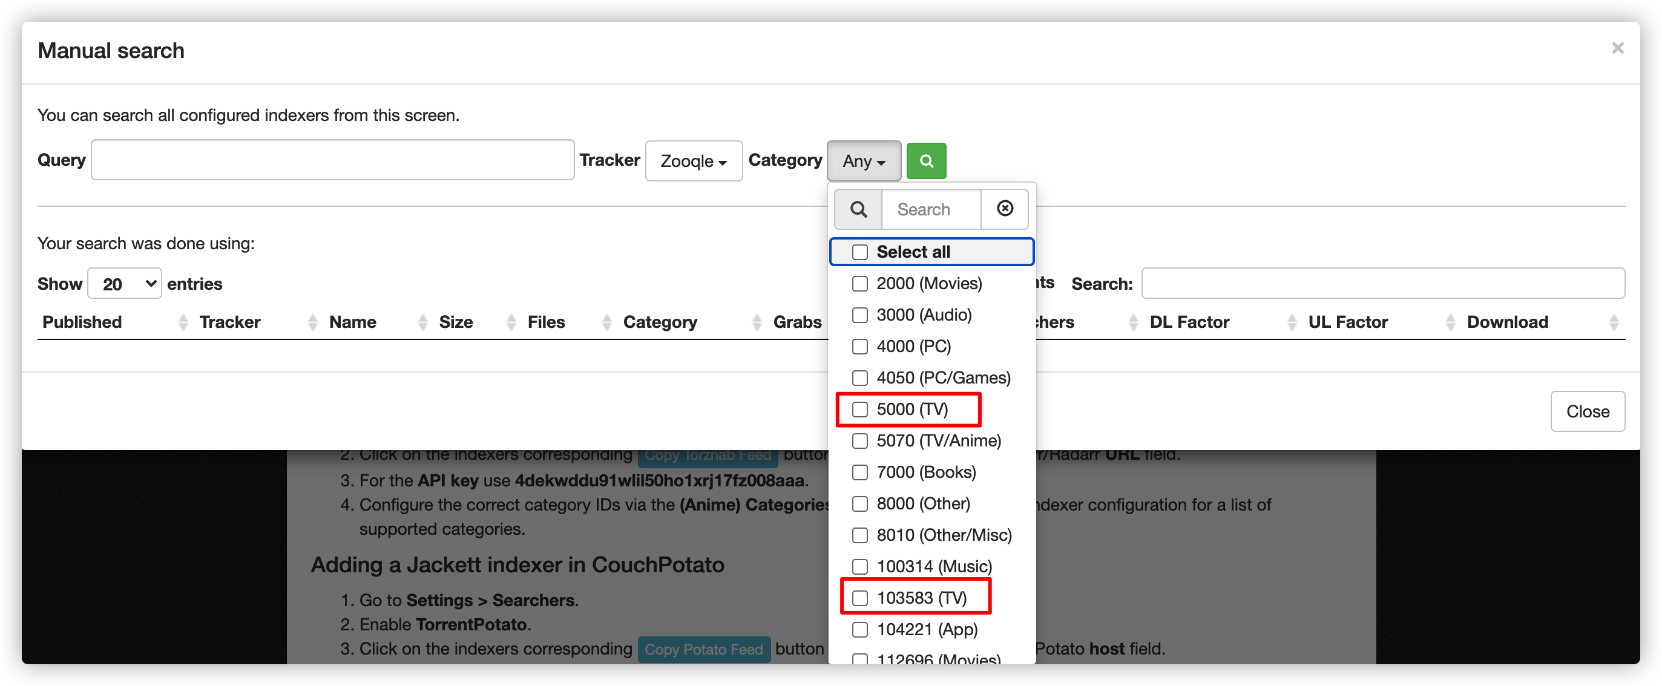Screen dimensions: 1662x686
Task: Select the 7000 (Books) list item
Action: tap(925, 472)
